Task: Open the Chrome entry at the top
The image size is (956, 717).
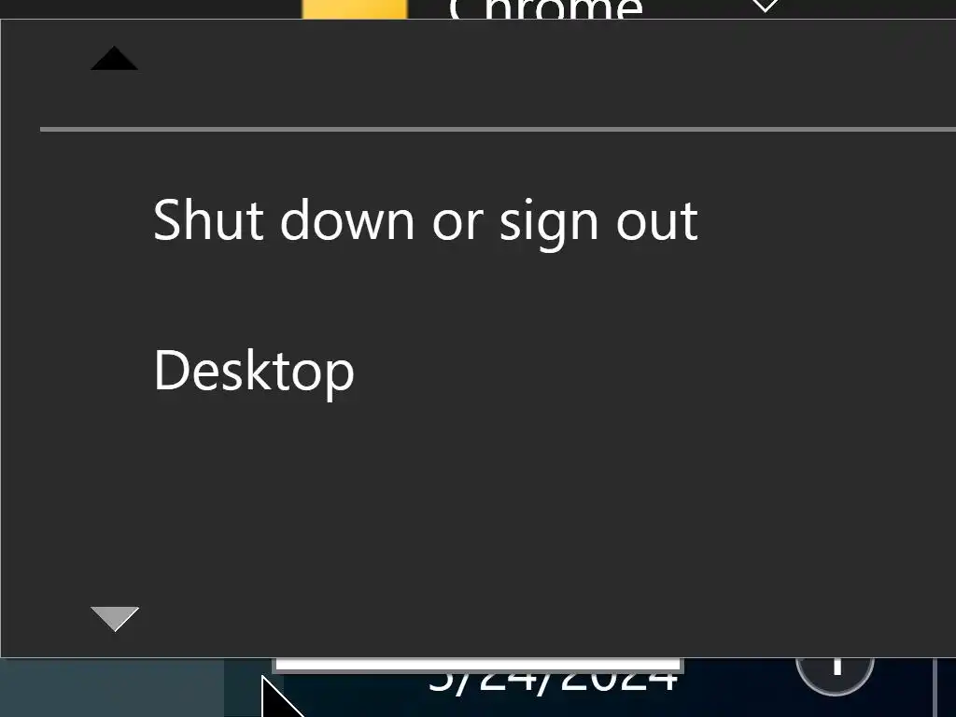Action: (x=545, y=9)
